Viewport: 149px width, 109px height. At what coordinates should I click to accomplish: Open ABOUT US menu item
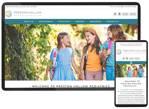(x=29, y=22)
